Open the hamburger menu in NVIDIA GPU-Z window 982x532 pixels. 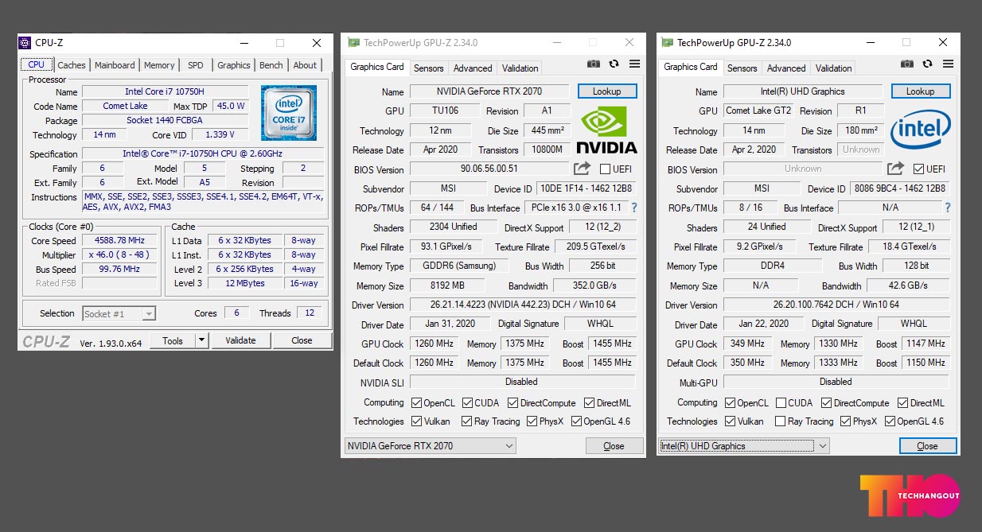coord(634,64)
